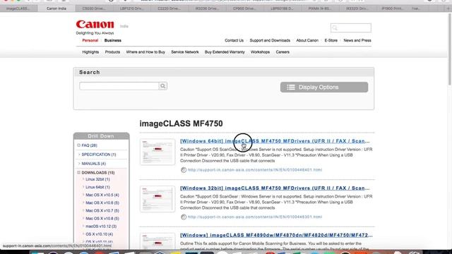452x254 pixels.
Task: Filter by MANUALS (4)
Action: 93,164
